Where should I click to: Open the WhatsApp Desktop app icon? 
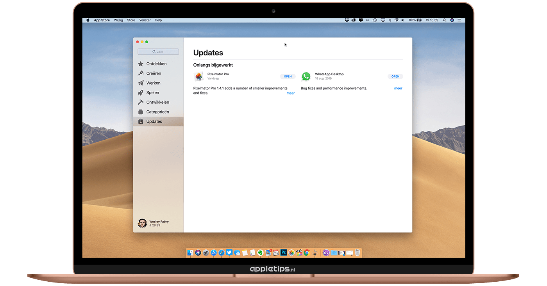pyautogui.click(x=306, y=76)
